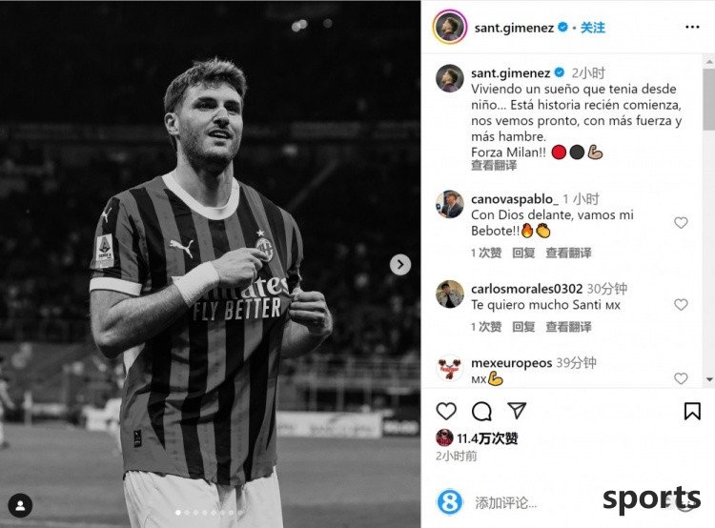Go to next photo using the arrow
This screenshot has width=715, height=528.
pyautogui.click(x=400, y=264)
